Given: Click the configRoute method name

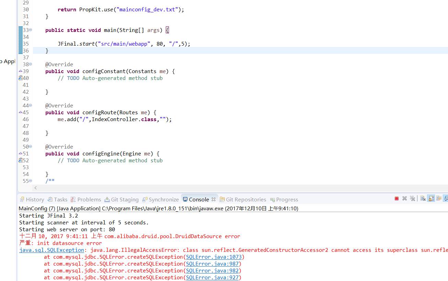Looking at the screenshot, I should [x=100, y=113].
